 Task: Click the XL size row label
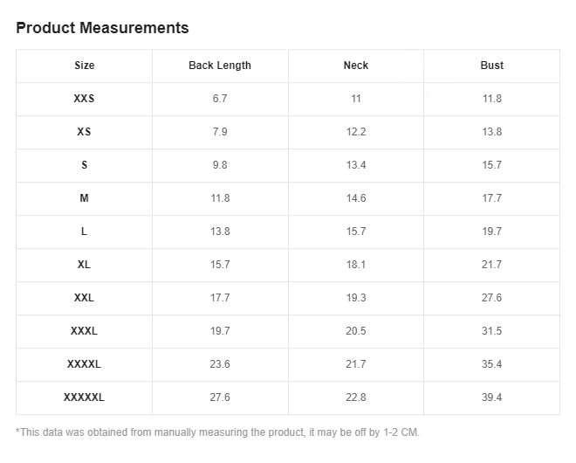[84, 265]
